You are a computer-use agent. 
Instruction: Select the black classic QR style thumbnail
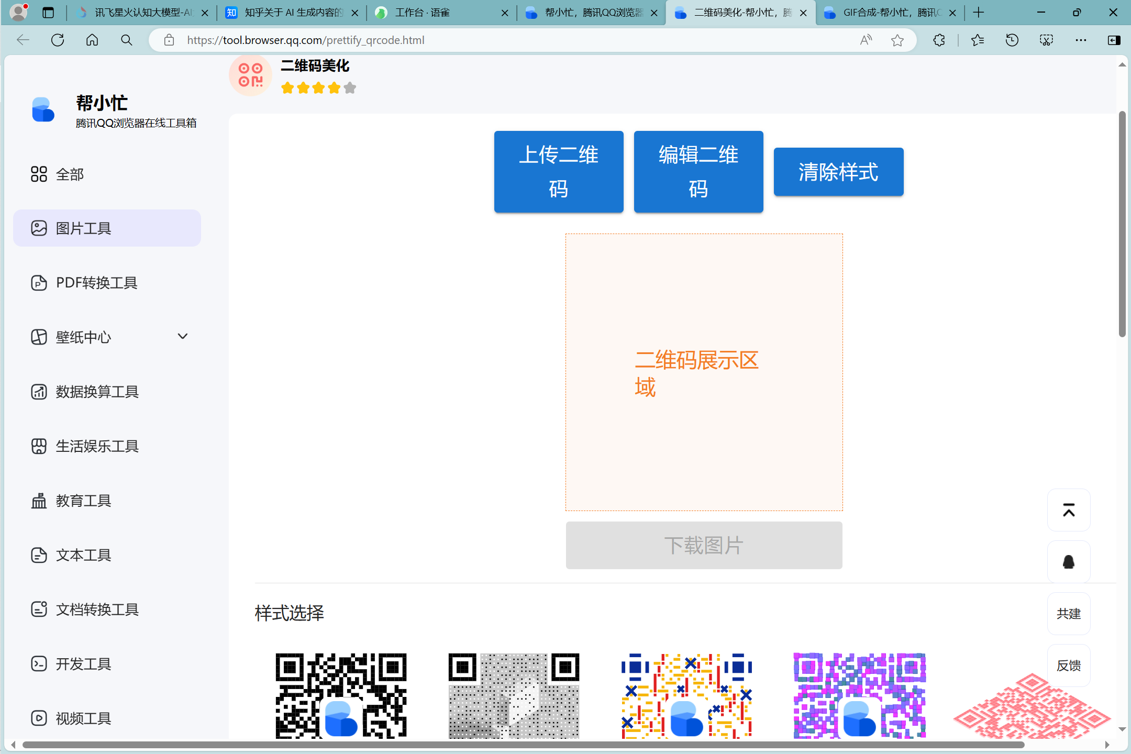point(341,695)
